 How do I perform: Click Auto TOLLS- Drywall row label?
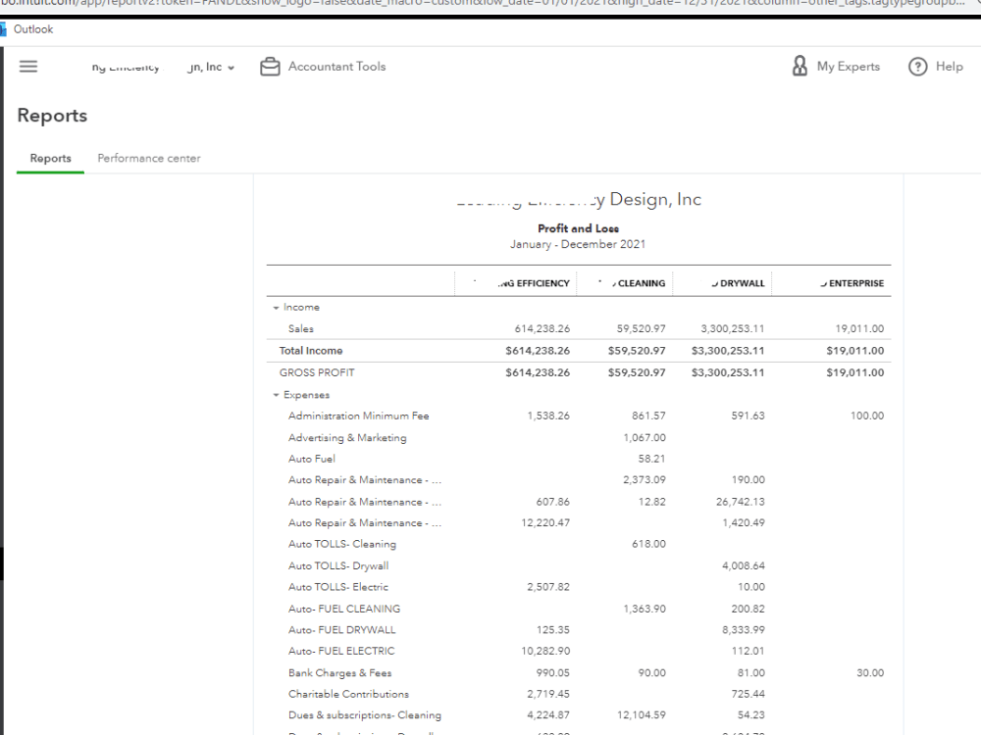point(338,565)
